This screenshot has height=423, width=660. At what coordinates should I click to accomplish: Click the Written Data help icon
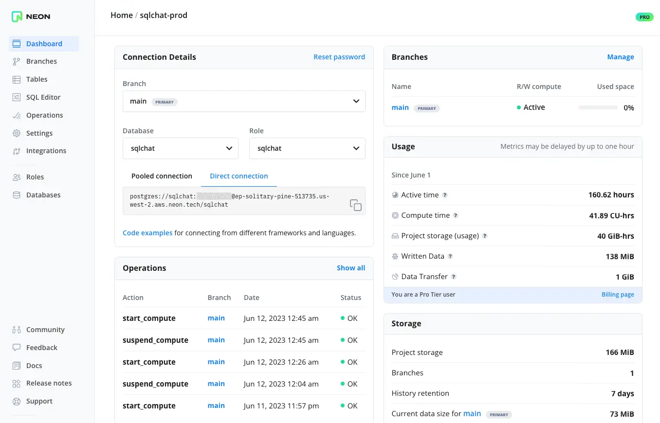coord(450,256)
